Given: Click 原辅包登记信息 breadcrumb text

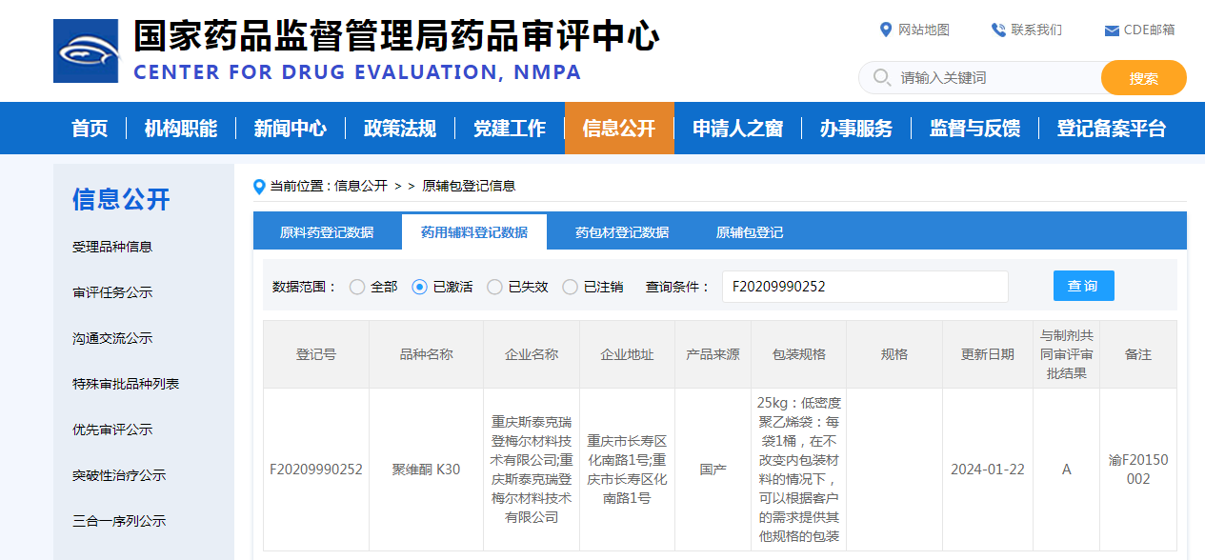Looking at the screenshot, I should click(469, 186).
